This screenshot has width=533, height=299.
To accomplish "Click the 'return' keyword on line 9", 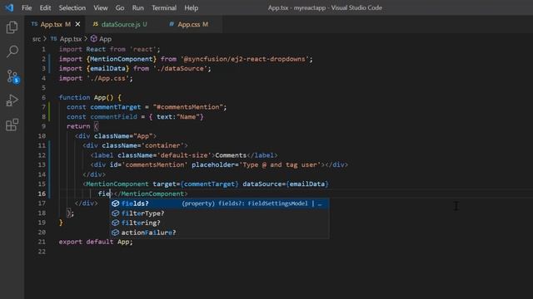I will coord(78,126).
